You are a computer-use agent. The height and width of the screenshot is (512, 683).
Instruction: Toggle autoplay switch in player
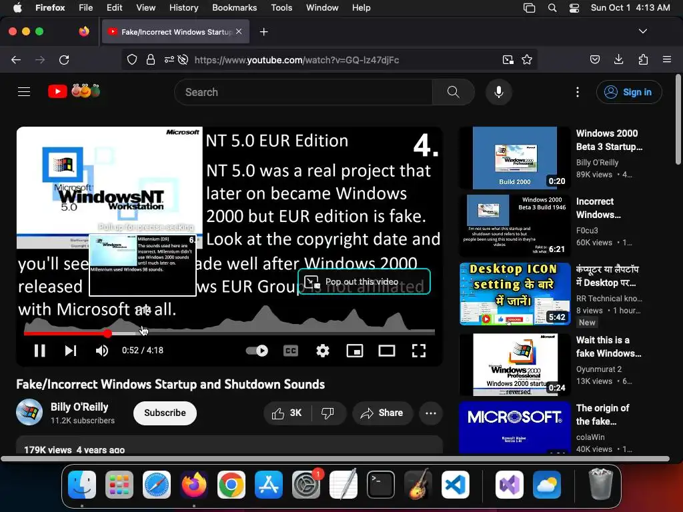point(257,351)
